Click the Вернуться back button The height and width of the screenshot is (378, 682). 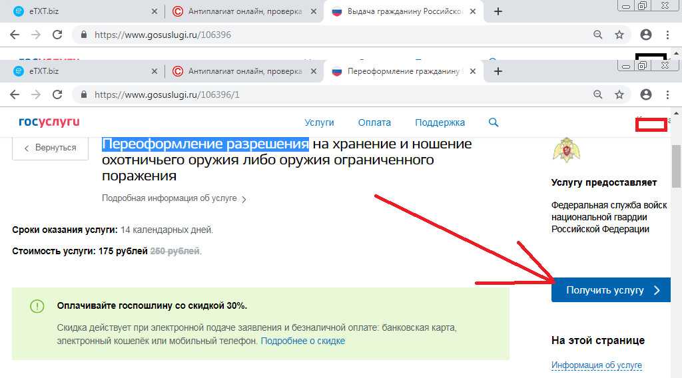(x=51, y=148)
